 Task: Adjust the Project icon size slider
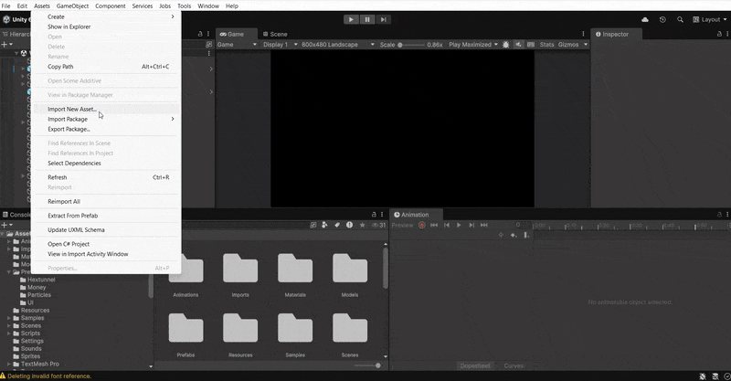(x=366, y=365)
